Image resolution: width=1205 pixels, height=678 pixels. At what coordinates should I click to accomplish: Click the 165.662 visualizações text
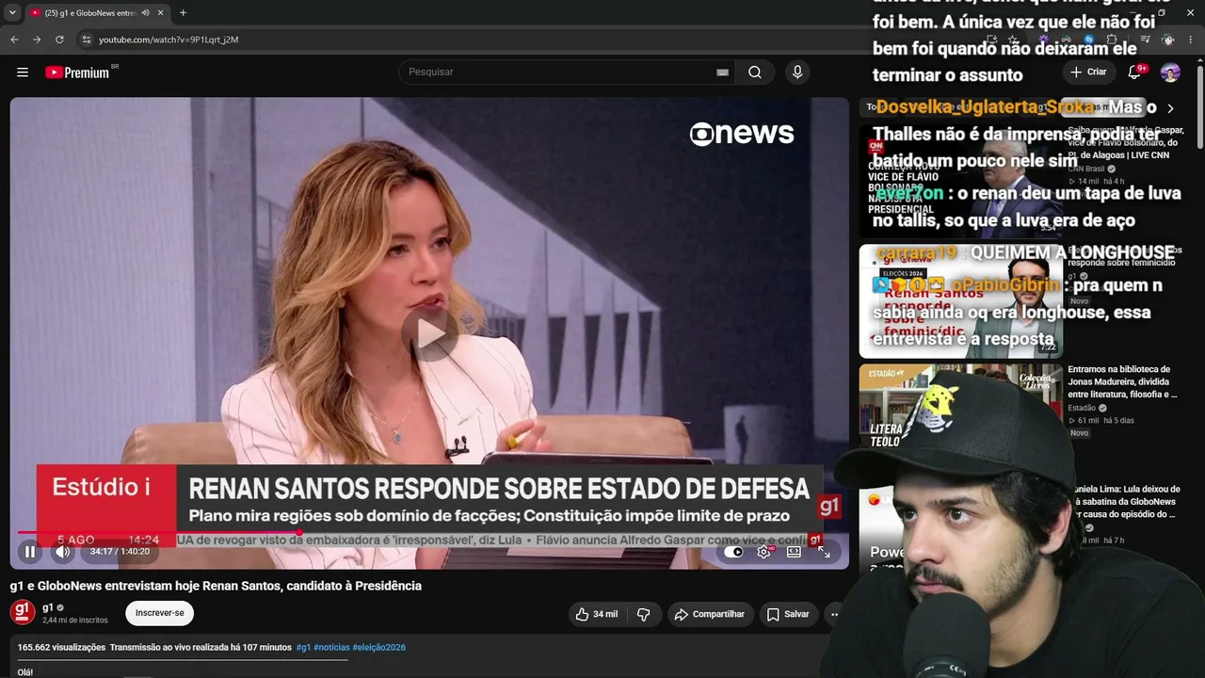(61, 648)
